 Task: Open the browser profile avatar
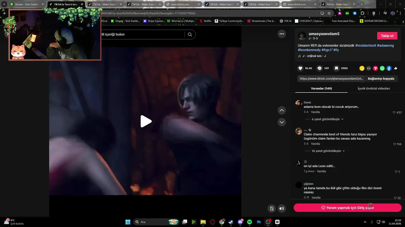coord(393,13)
